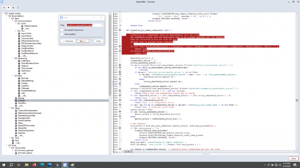Collapse the Measuring folder
Screen dimensions: 300x168
(x=13, y=58)
